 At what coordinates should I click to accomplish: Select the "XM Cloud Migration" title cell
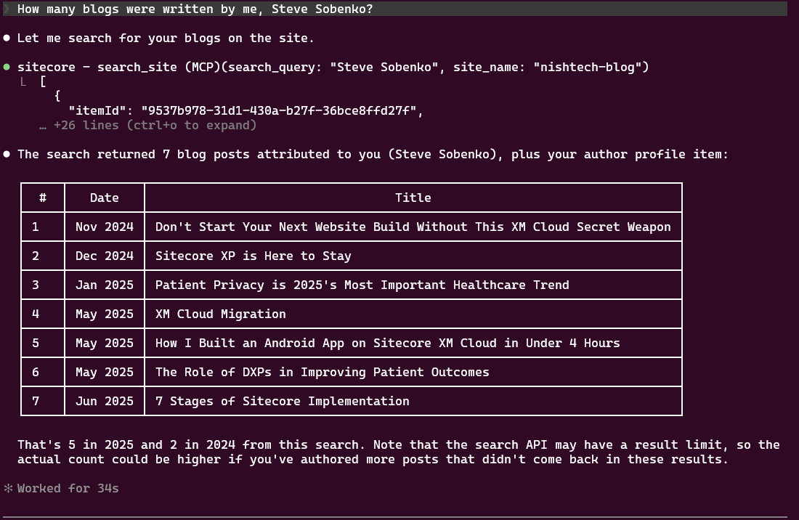tap(220, 314)
